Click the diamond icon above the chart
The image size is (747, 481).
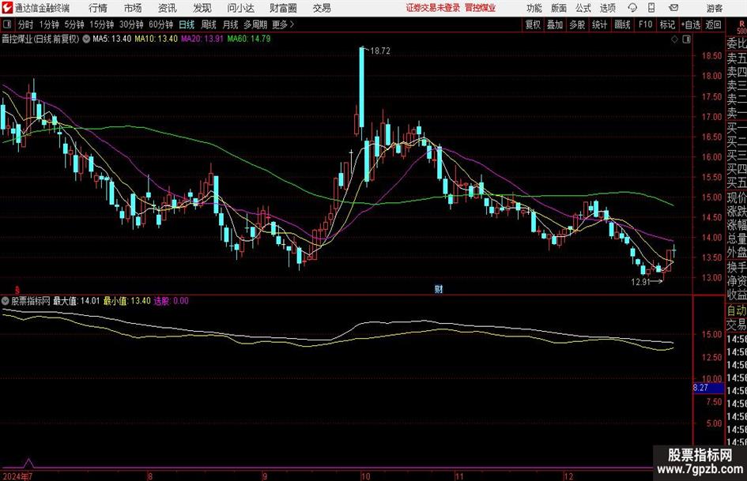674,39
